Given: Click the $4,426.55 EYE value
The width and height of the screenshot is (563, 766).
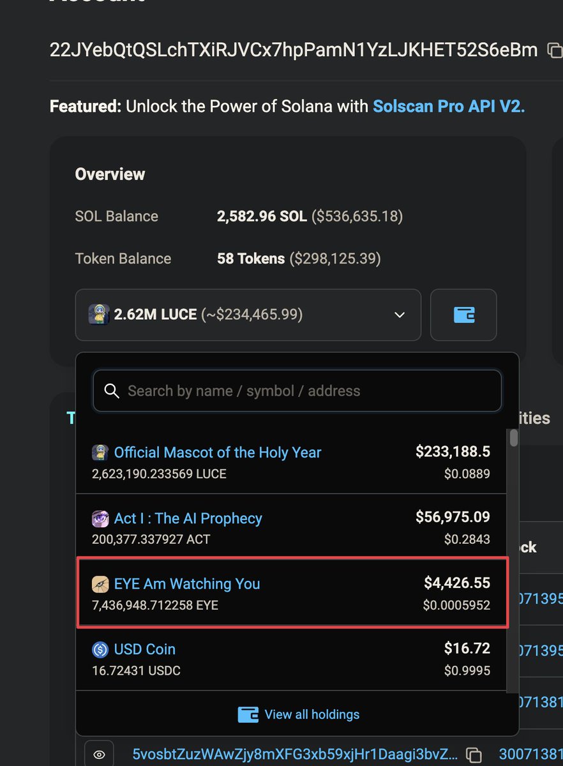Looking at the screenshot, I should 457,583.
